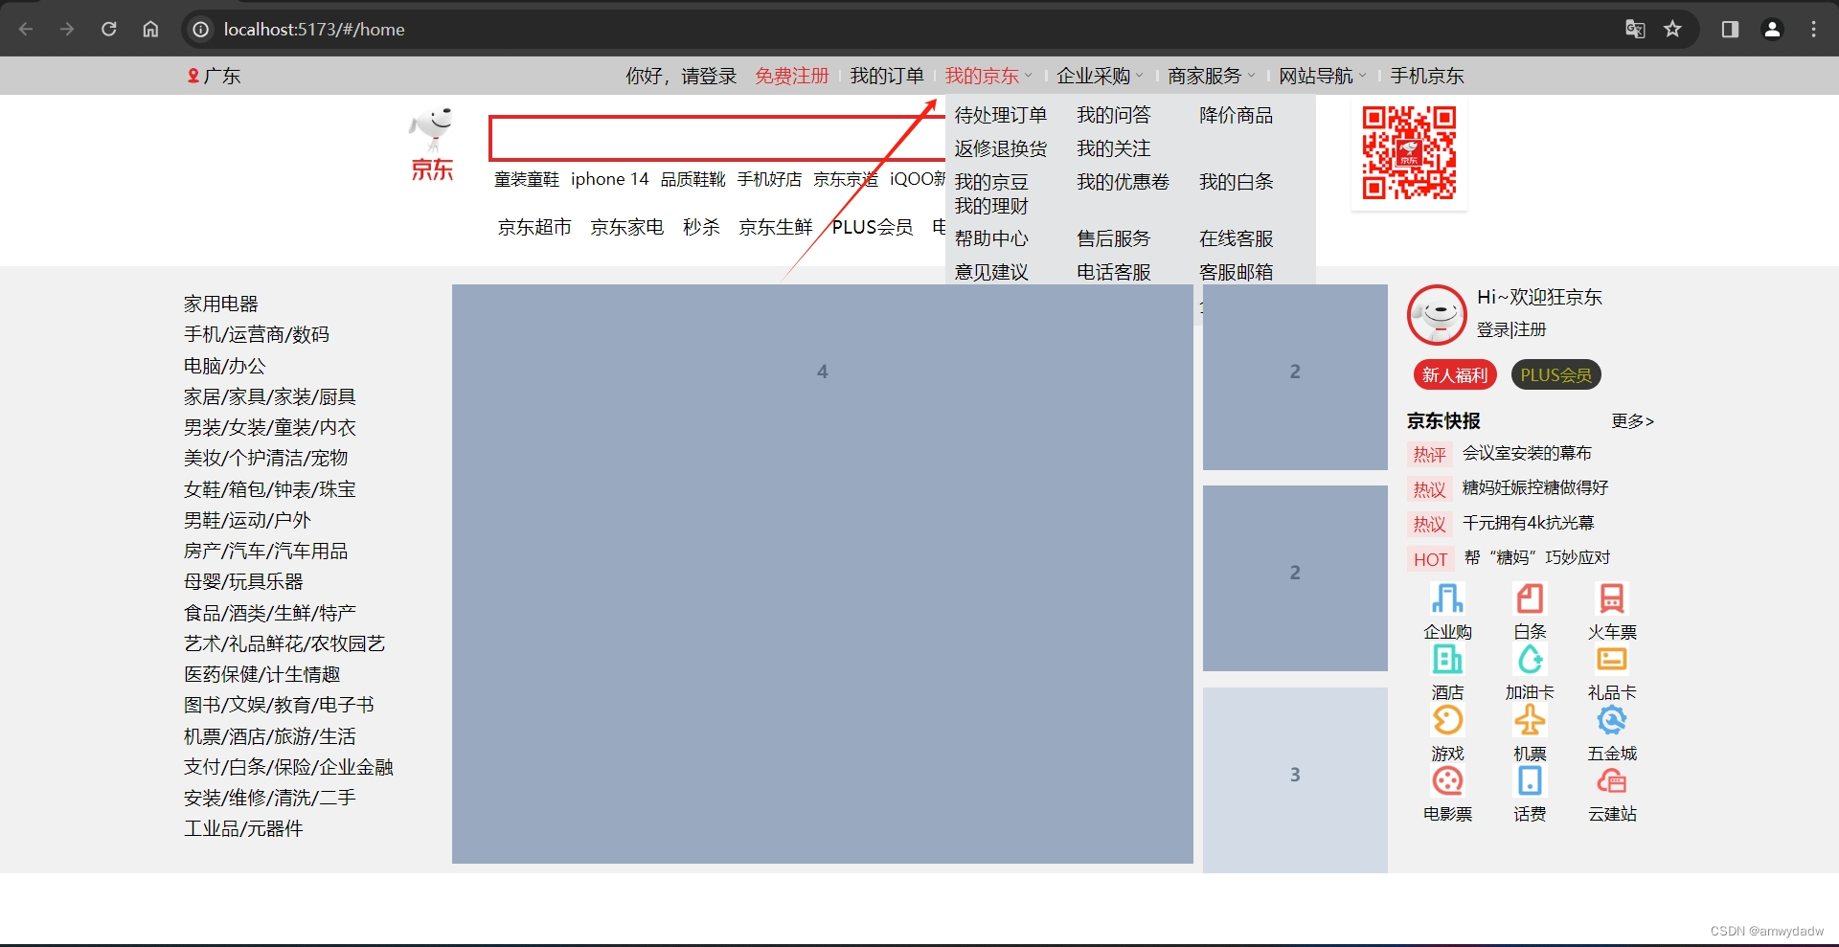Screen dimensions: 1839x947
Task: Select 待处理订单 in the dropdown
Action: (x=1001, y=115)
